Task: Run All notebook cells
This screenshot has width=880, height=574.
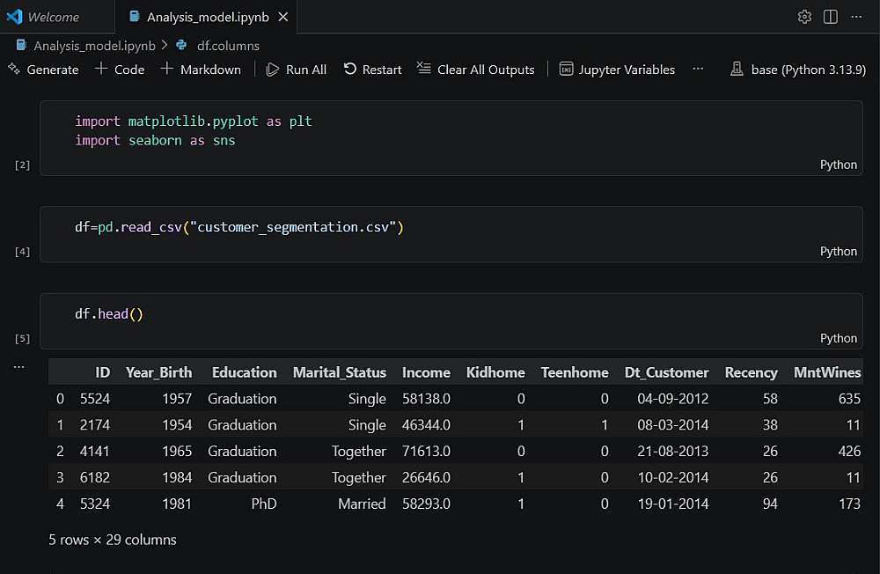Action: [296, 69]
